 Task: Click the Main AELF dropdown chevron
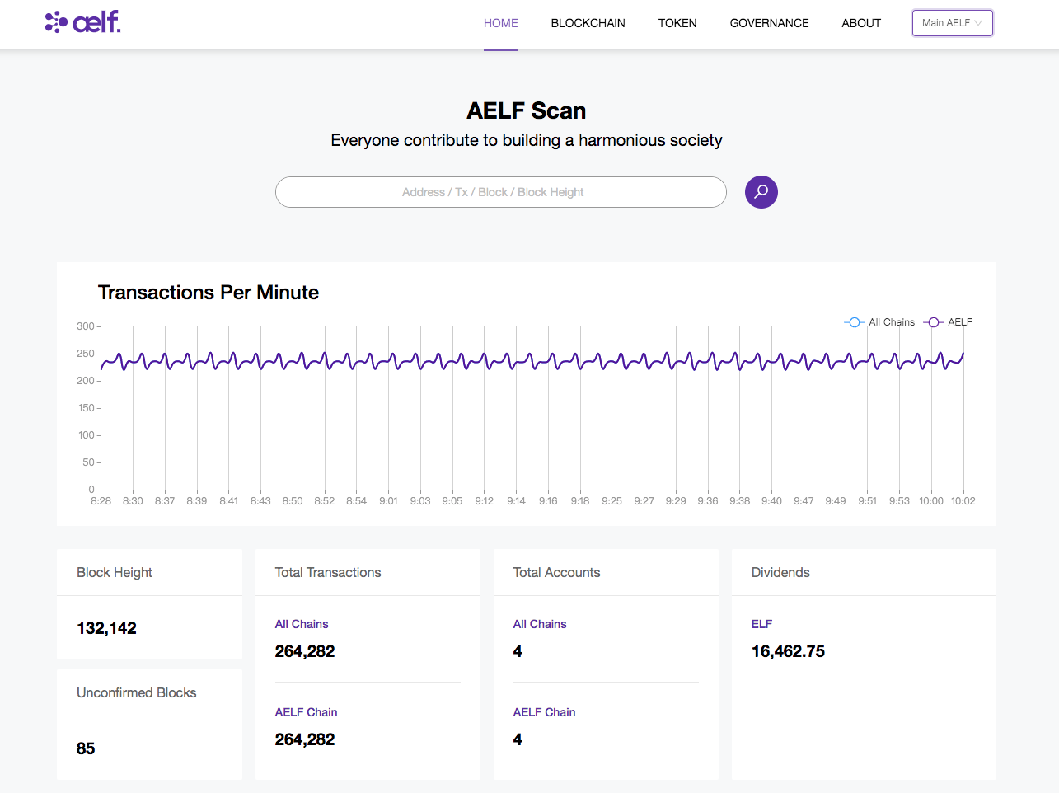coord(978,23)
